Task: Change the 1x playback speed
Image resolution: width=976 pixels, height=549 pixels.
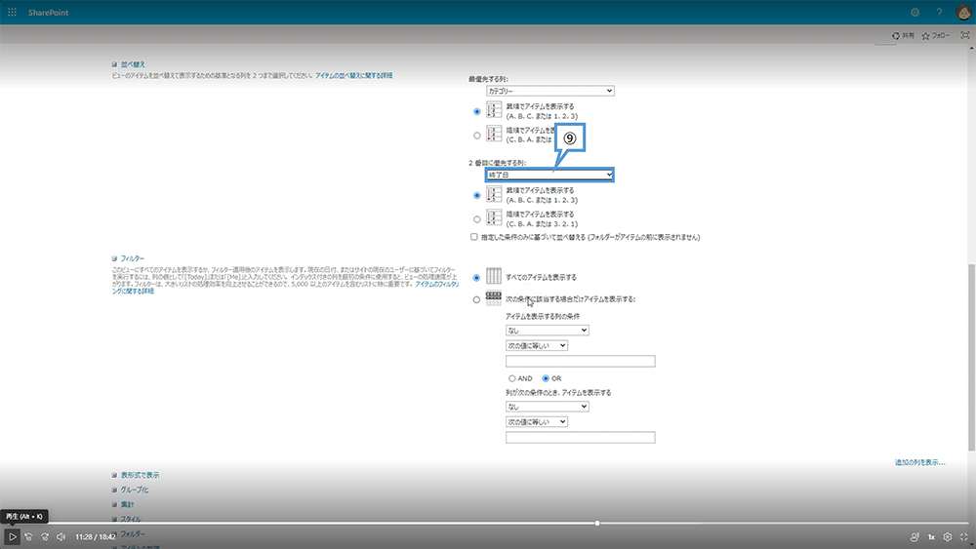Action: tap(931, 536)
